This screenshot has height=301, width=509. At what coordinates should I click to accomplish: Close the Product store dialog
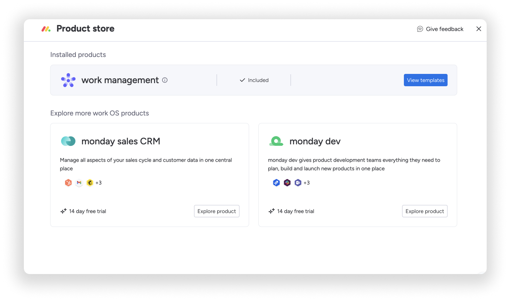(479, 29)
